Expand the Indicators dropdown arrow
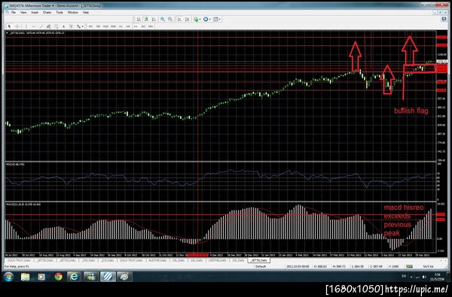 200,20
